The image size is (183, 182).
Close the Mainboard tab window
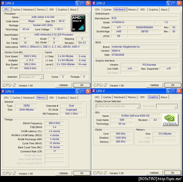pyautogui.click(x=179, y=3)
